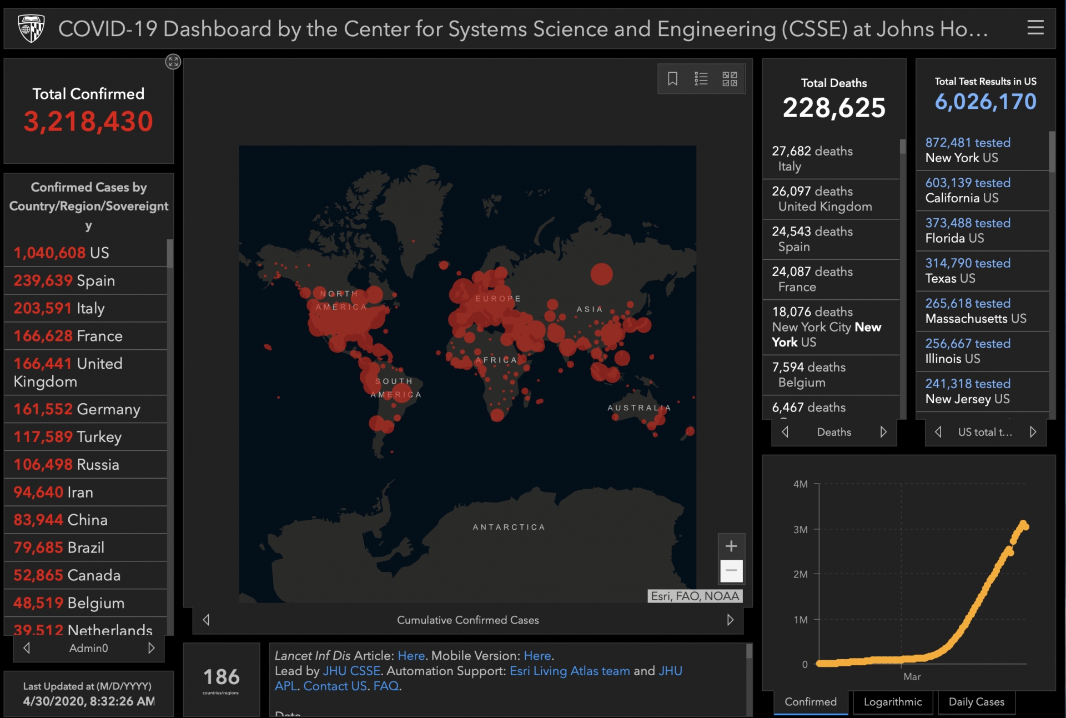Viewport: 1066px width, 718px height.
Task: Click the Contact US link
Action: pos(335,686)
